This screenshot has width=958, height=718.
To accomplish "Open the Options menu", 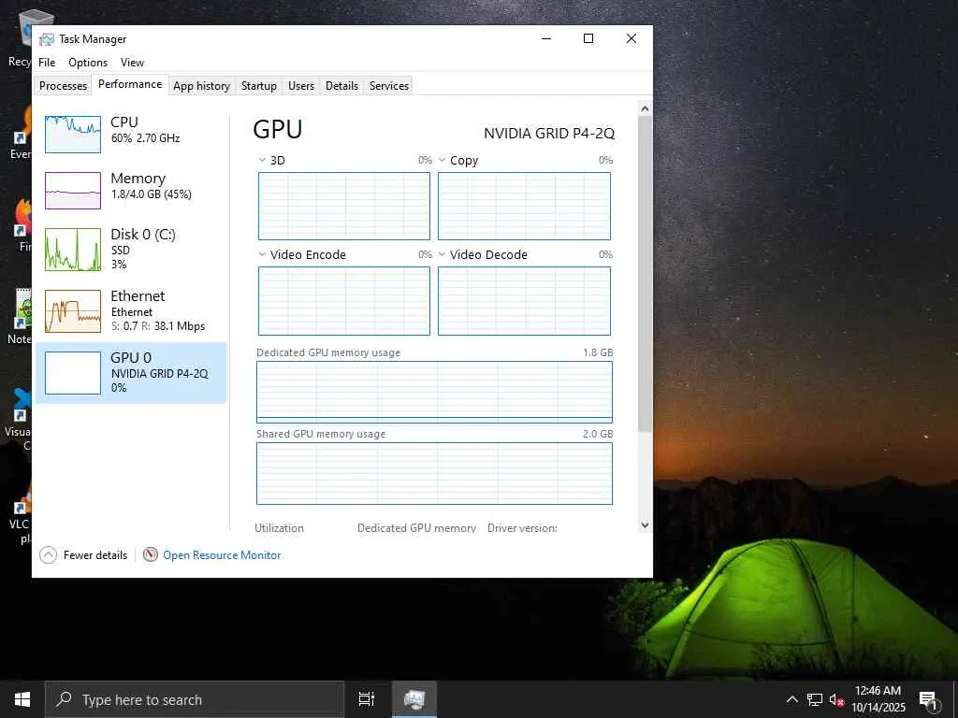I will pos(88,63).
